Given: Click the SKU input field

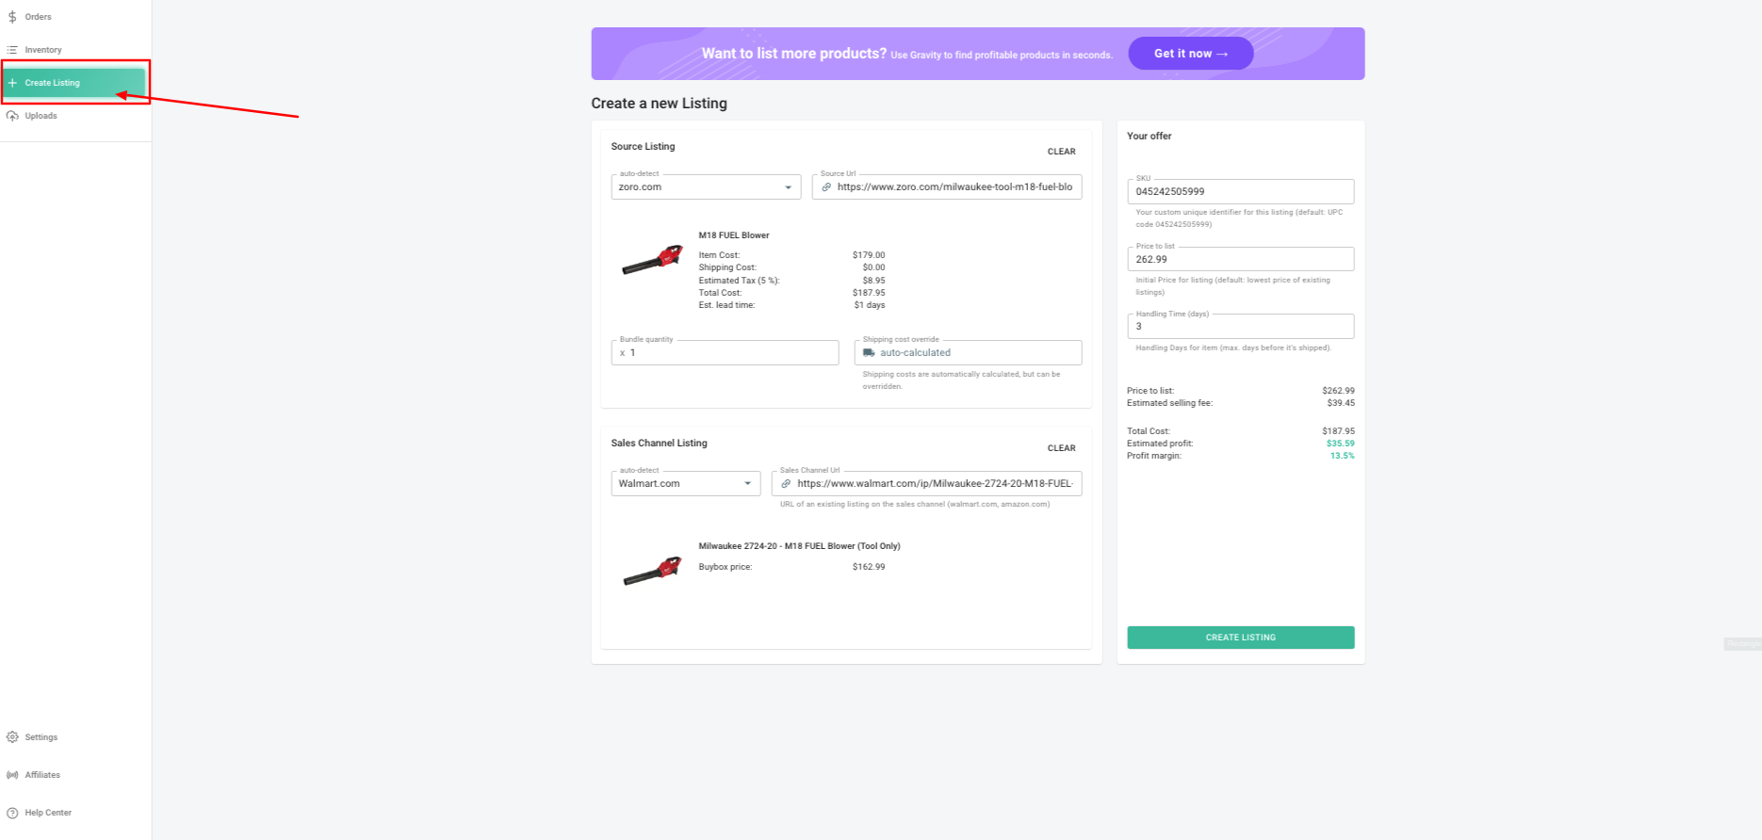Looking at the screenshot, I should pos(1240,192).
